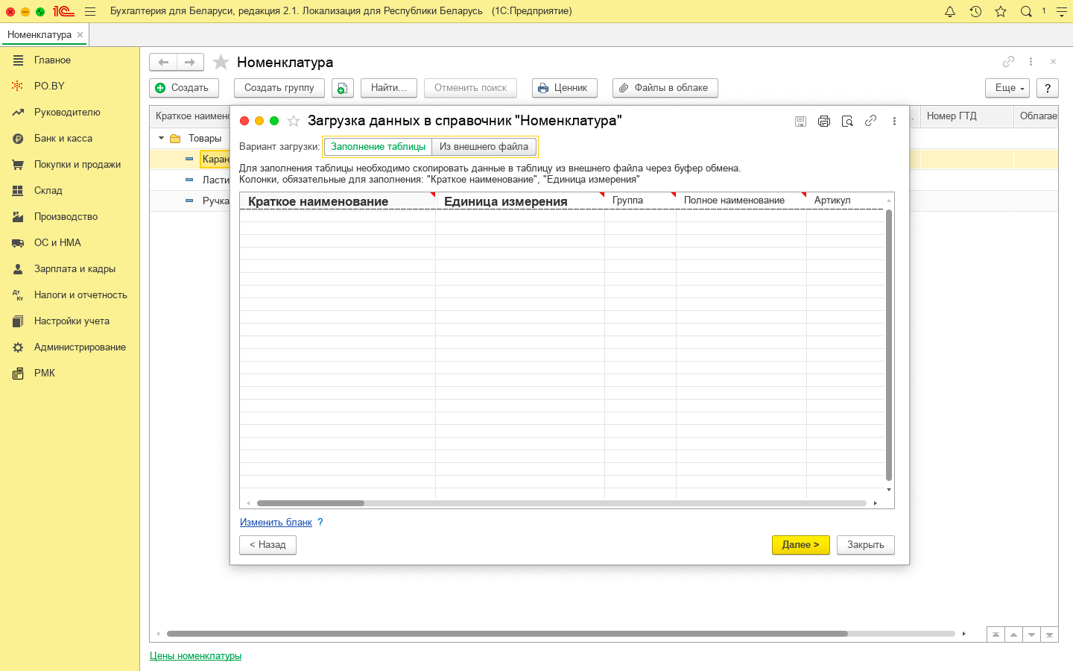Open print preview from the dialog header
This screenshot has height=671, width=1073.
(847, 122)
